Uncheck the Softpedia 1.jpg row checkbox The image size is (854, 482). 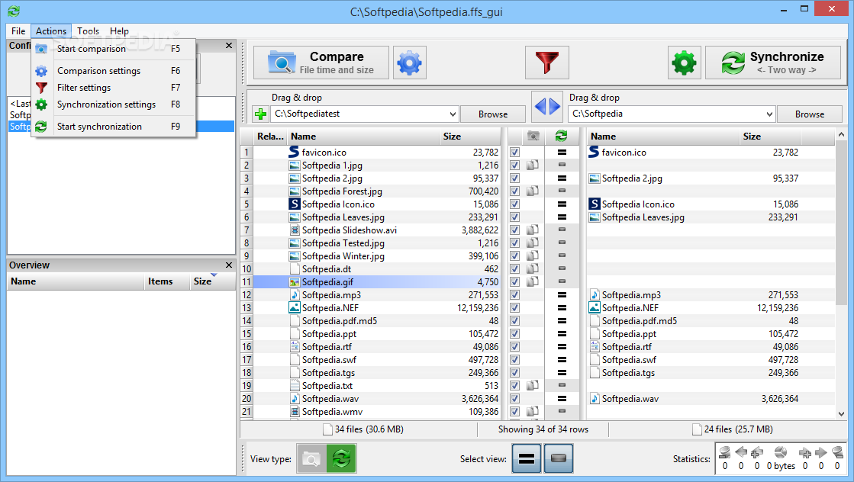[514, 165]
